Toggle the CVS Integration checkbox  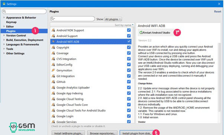click(x=129, y=58)
